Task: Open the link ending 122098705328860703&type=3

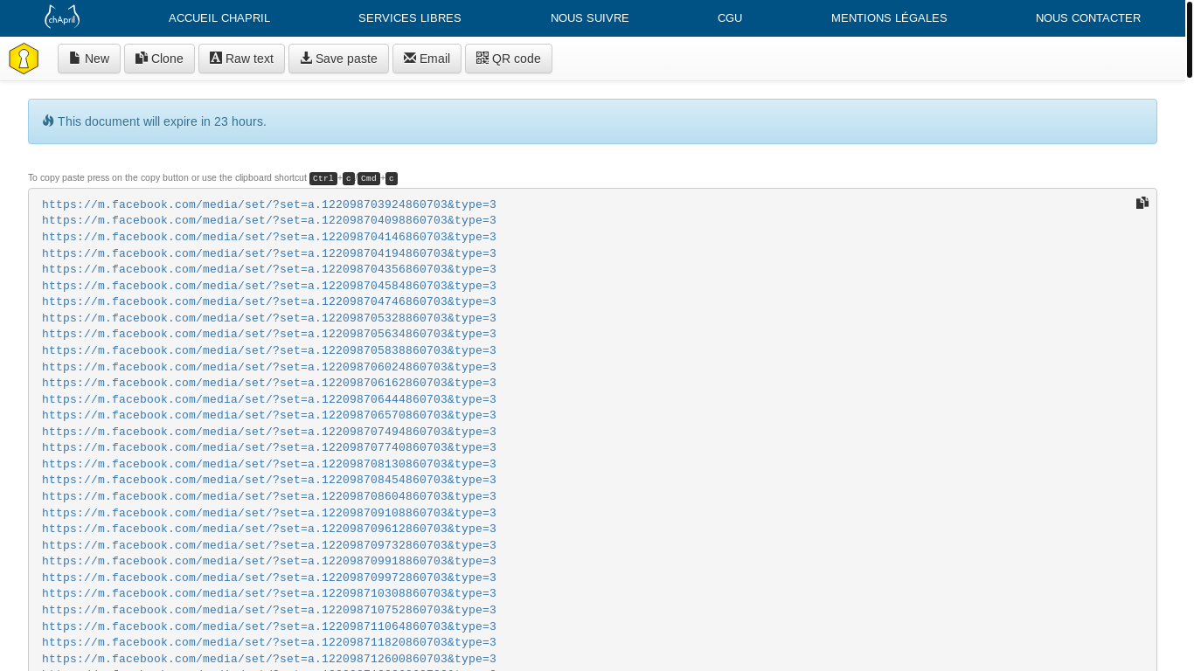Action: click(x=269, y=318)
